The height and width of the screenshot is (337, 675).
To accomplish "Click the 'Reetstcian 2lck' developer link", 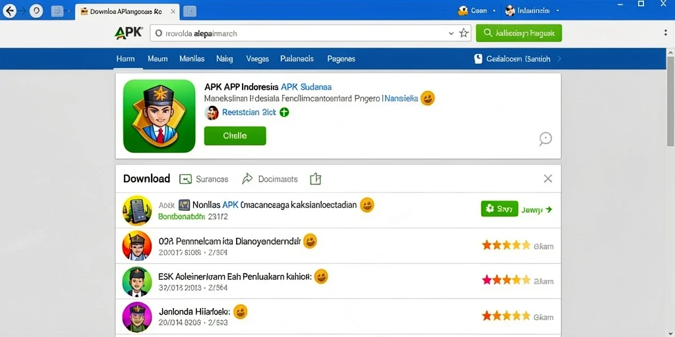I will 249,113.
